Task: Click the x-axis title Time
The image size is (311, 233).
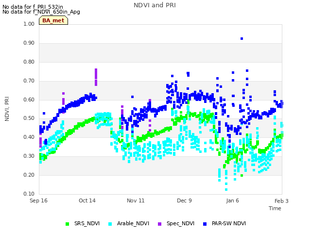Action: (275, 208)
